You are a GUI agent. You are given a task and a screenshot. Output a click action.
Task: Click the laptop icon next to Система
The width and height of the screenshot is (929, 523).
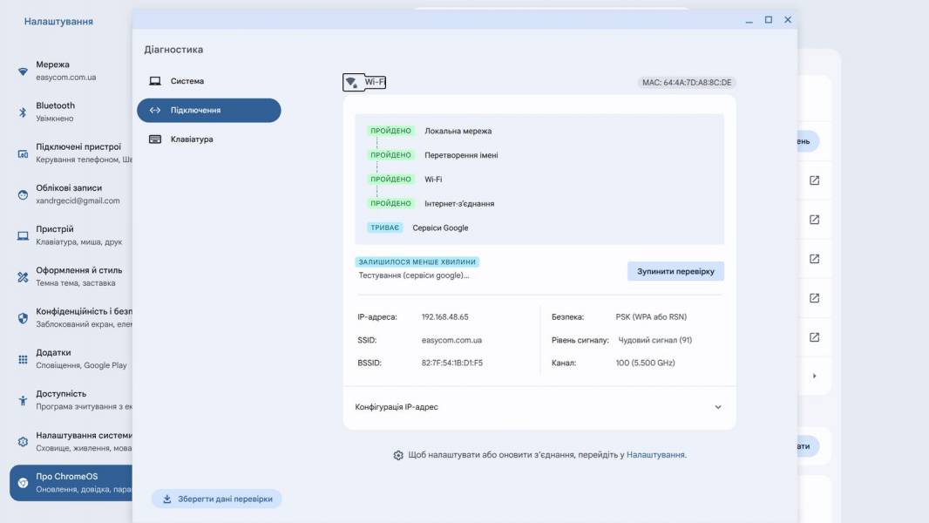[x=155, y=81]
